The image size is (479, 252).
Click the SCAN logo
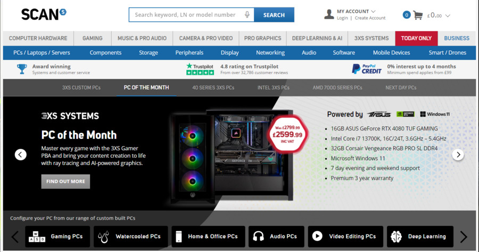(44, 14)
